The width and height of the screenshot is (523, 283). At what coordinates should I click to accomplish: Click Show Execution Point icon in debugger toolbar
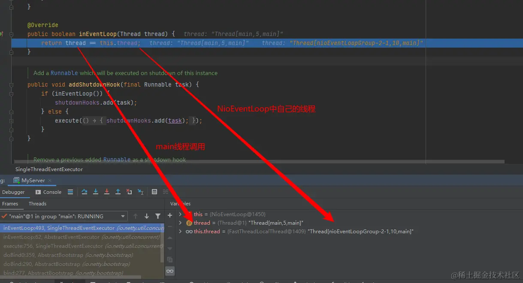tap(70, 192)
